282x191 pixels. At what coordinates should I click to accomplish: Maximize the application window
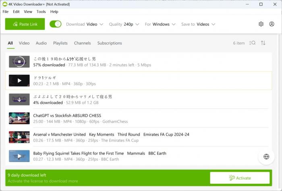[x=261, y=4]
